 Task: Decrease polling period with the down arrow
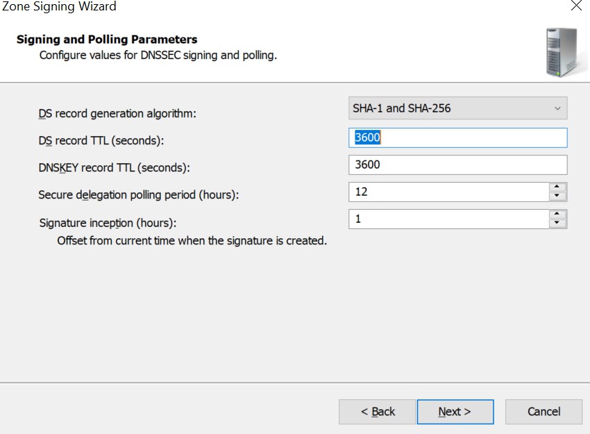557,196
